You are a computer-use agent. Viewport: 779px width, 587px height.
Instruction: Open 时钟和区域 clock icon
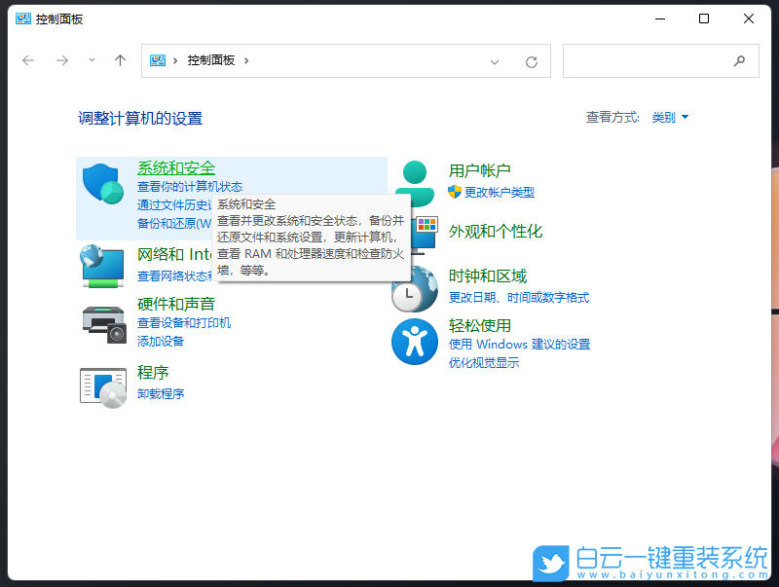[415, 289]
